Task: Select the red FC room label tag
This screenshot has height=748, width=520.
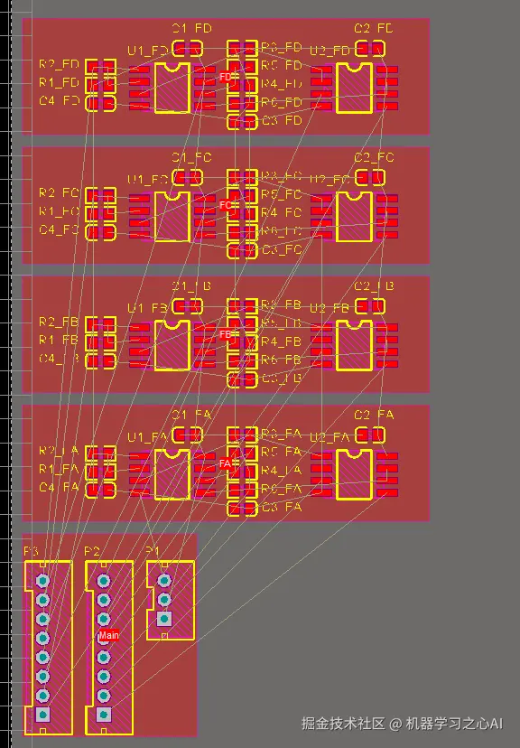Action: tap(226, 205)
